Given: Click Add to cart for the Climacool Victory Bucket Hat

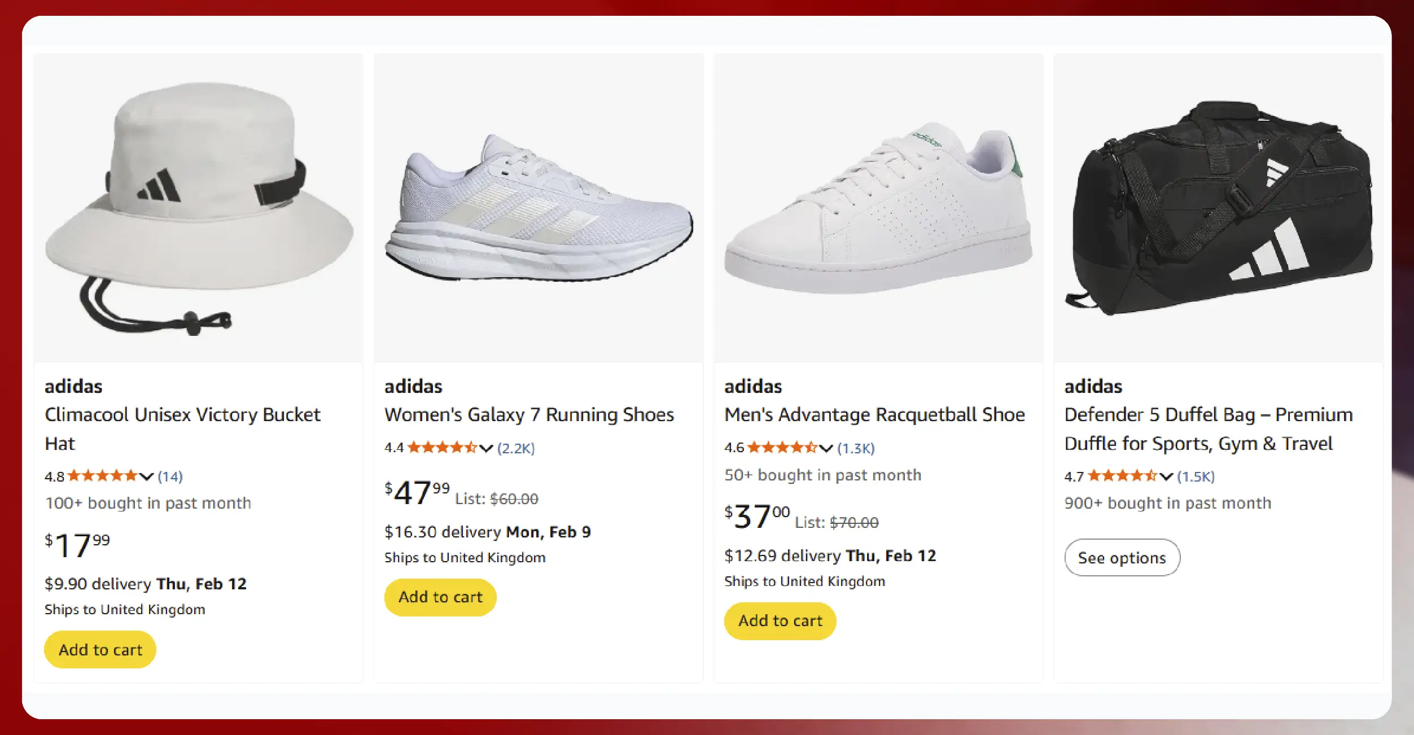Looking at the screenshot, I should [99, 649].
